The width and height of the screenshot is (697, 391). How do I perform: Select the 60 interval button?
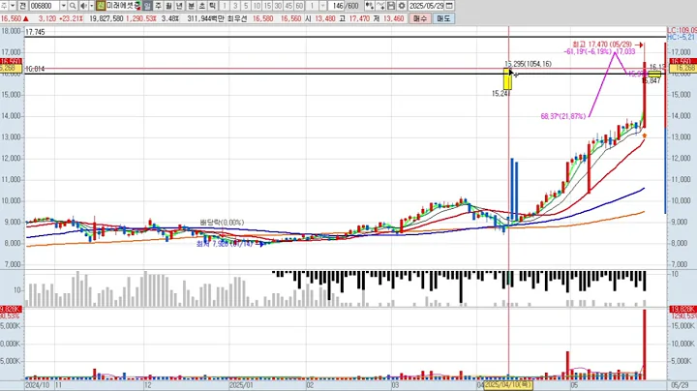tap(299, 6)
